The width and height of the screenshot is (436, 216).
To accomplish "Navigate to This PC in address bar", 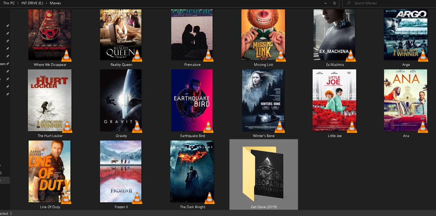I will 9,3.
